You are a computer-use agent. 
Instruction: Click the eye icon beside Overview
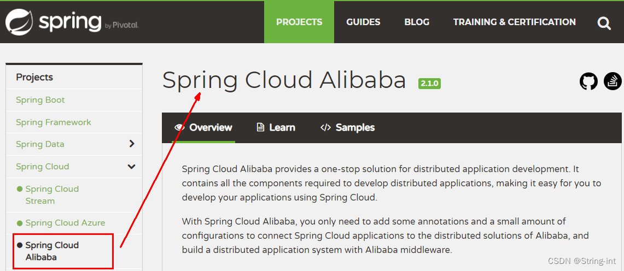[180, 127]
